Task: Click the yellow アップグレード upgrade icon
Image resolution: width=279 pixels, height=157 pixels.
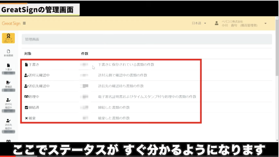Action: pos(8,38)
